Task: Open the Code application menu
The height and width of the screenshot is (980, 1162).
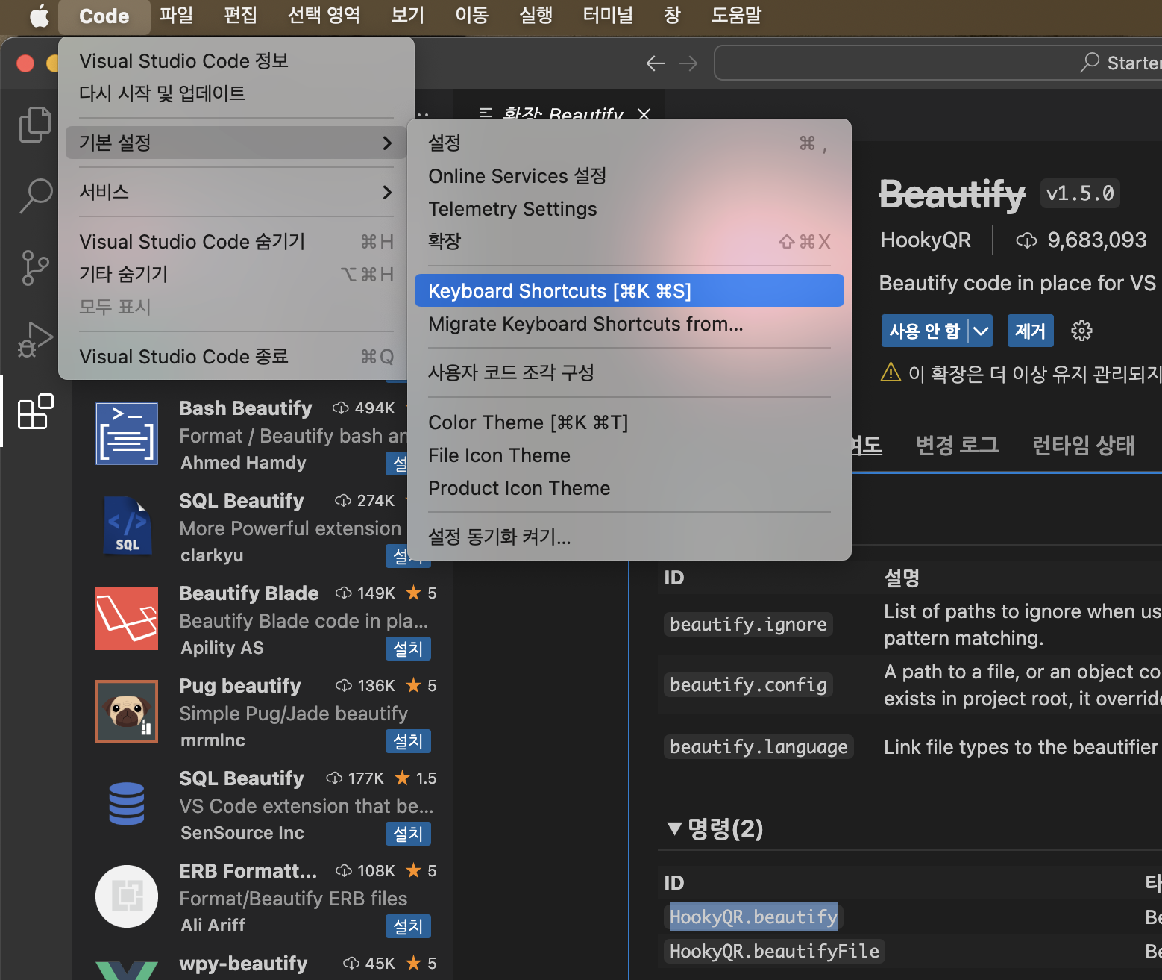Action: (x=104, y=16)
